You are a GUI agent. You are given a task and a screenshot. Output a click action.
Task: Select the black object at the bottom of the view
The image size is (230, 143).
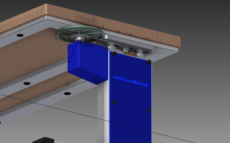[43, 140]
